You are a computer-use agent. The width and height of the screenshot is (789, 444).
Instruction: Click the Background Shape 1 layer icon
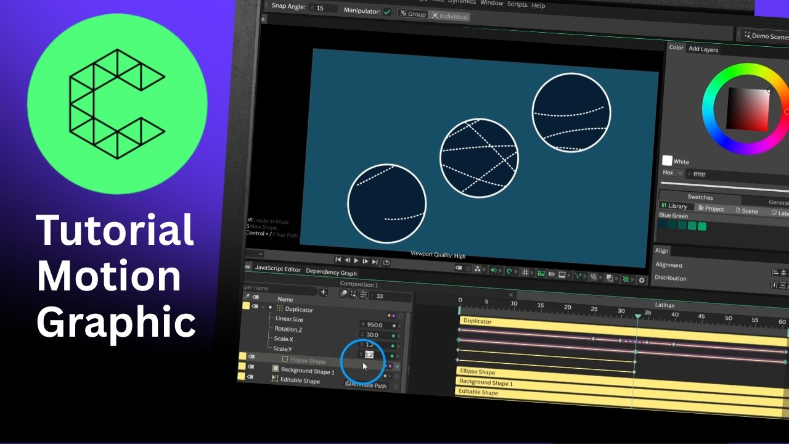pyautogui.click(x=276, y=368)
